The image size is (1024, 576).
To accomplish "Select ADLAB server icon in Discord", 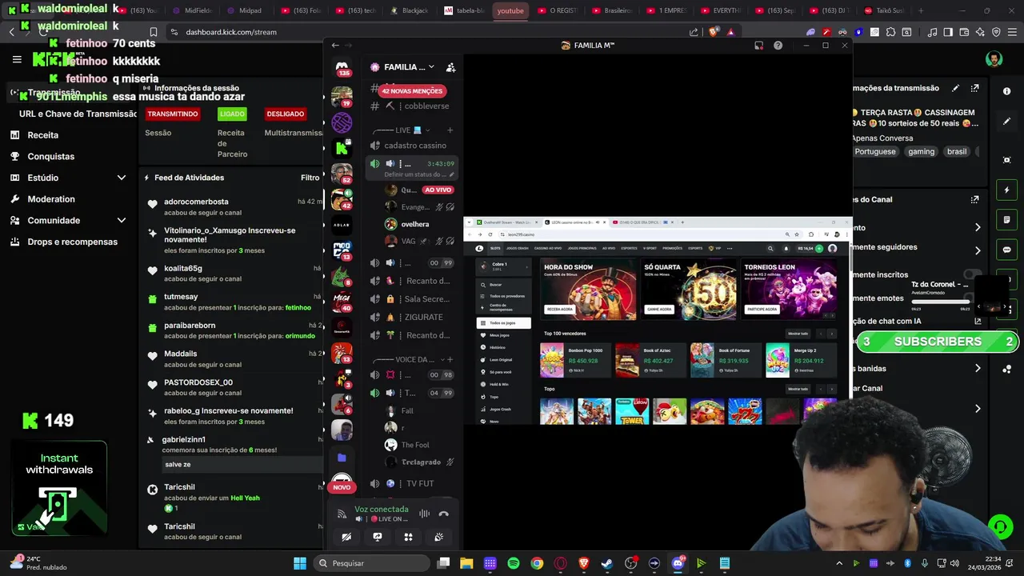I will coord(342,225).
